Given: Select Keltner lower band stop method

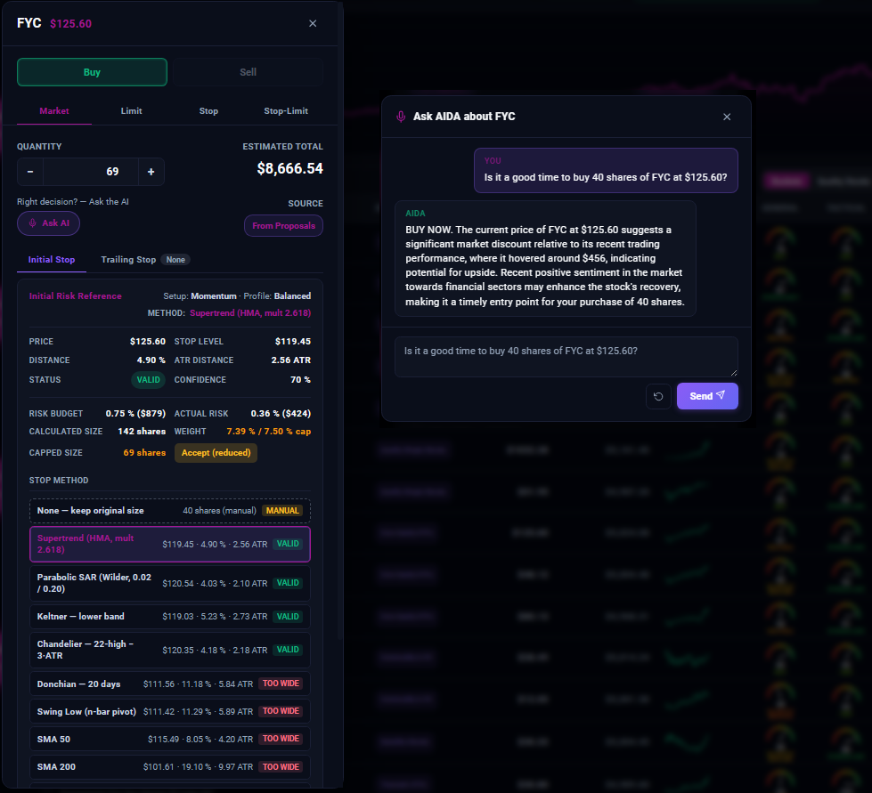Looking at the screenshot, I should (169, 616).
